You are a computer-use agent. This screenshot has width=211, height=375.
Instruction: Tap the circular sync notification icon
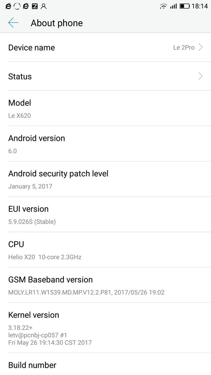17,6
